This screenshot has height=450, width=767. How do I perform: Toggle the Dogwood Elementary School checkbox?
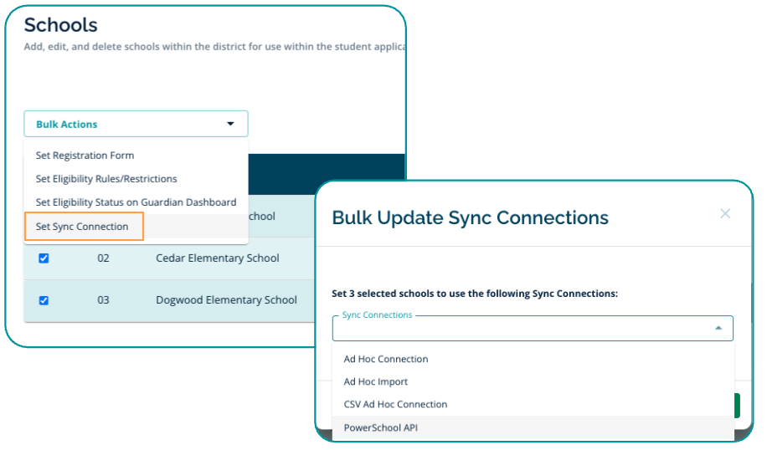[44, 300]
